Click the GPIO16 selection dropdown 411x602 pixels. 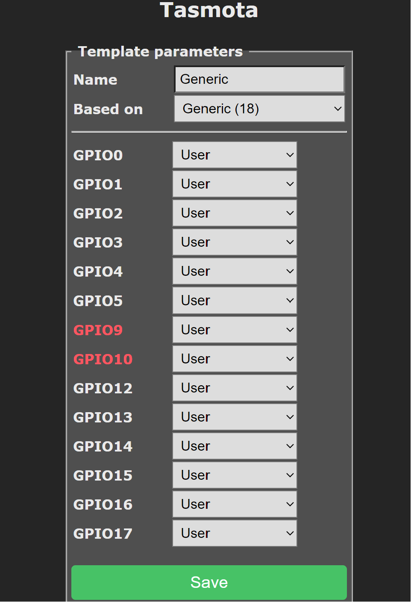click(235, 504)
